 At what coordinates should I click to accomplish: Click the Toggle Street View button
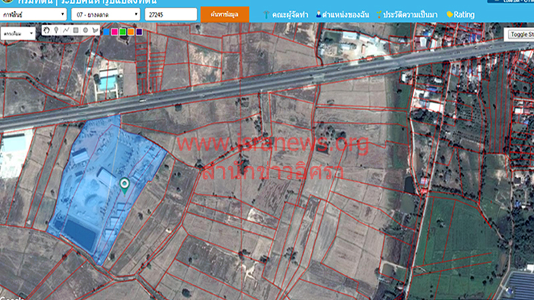click(520, 34)
